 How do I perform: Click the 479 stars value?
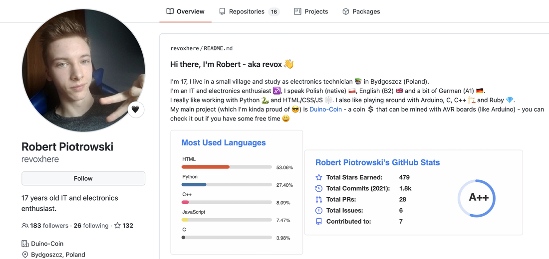[x=404, y=177]
